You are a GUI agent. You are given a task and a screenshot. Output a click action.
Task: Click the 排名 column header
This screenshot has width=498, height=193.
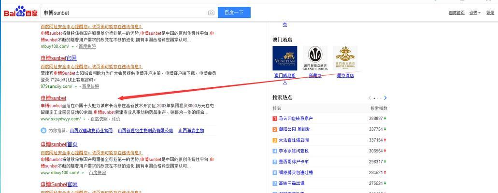(277, 108)
